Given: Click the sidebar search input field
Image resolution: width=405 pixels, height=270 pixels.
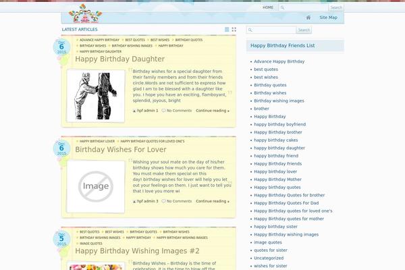Looking at the screenshot, I should point(271,30).
